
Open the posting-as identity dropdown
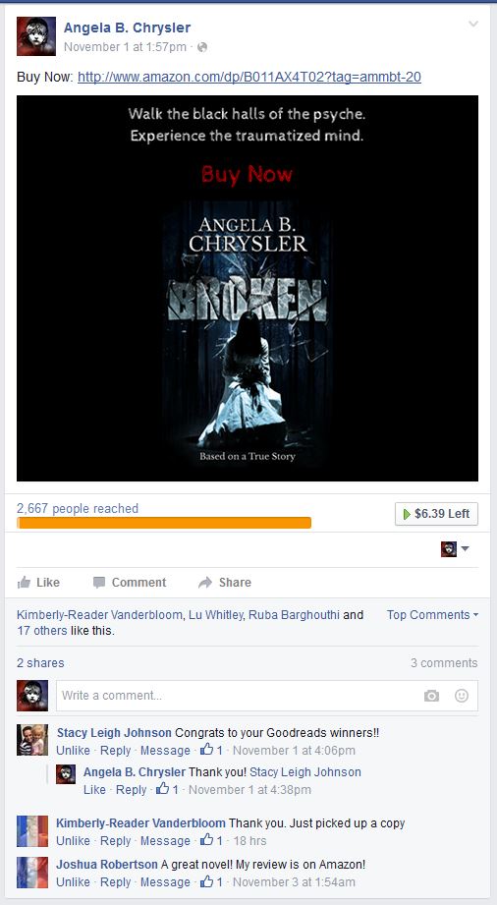[x=455, y=549]
